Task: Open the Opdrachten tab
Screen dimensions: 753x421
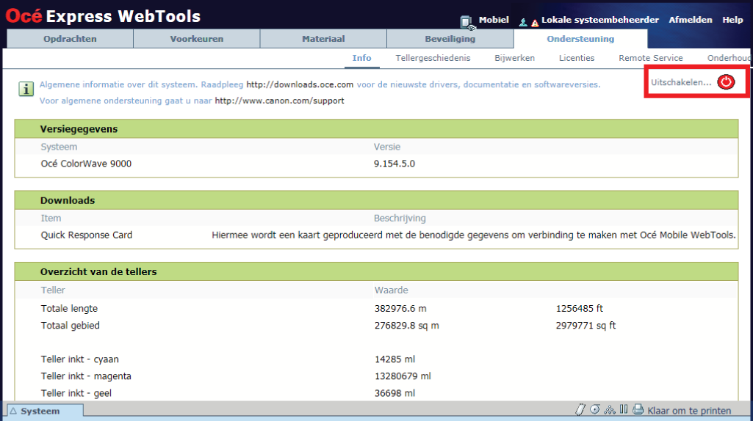Action: (70, 39)
